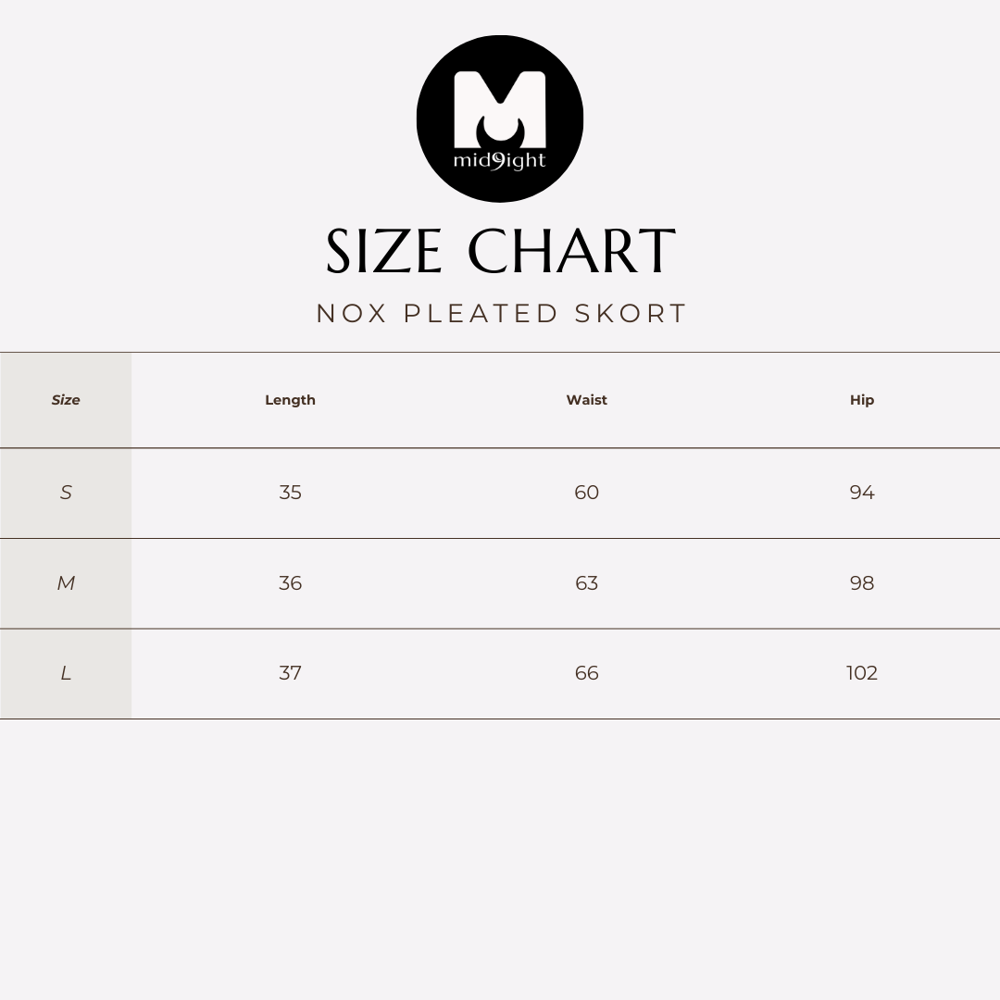
Task: Select the length value 36 for size M
Action: click(x=290, y=583)
